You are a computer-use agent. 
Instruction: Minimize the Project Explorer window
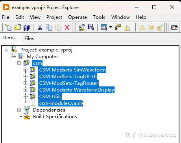click(137, 7)
